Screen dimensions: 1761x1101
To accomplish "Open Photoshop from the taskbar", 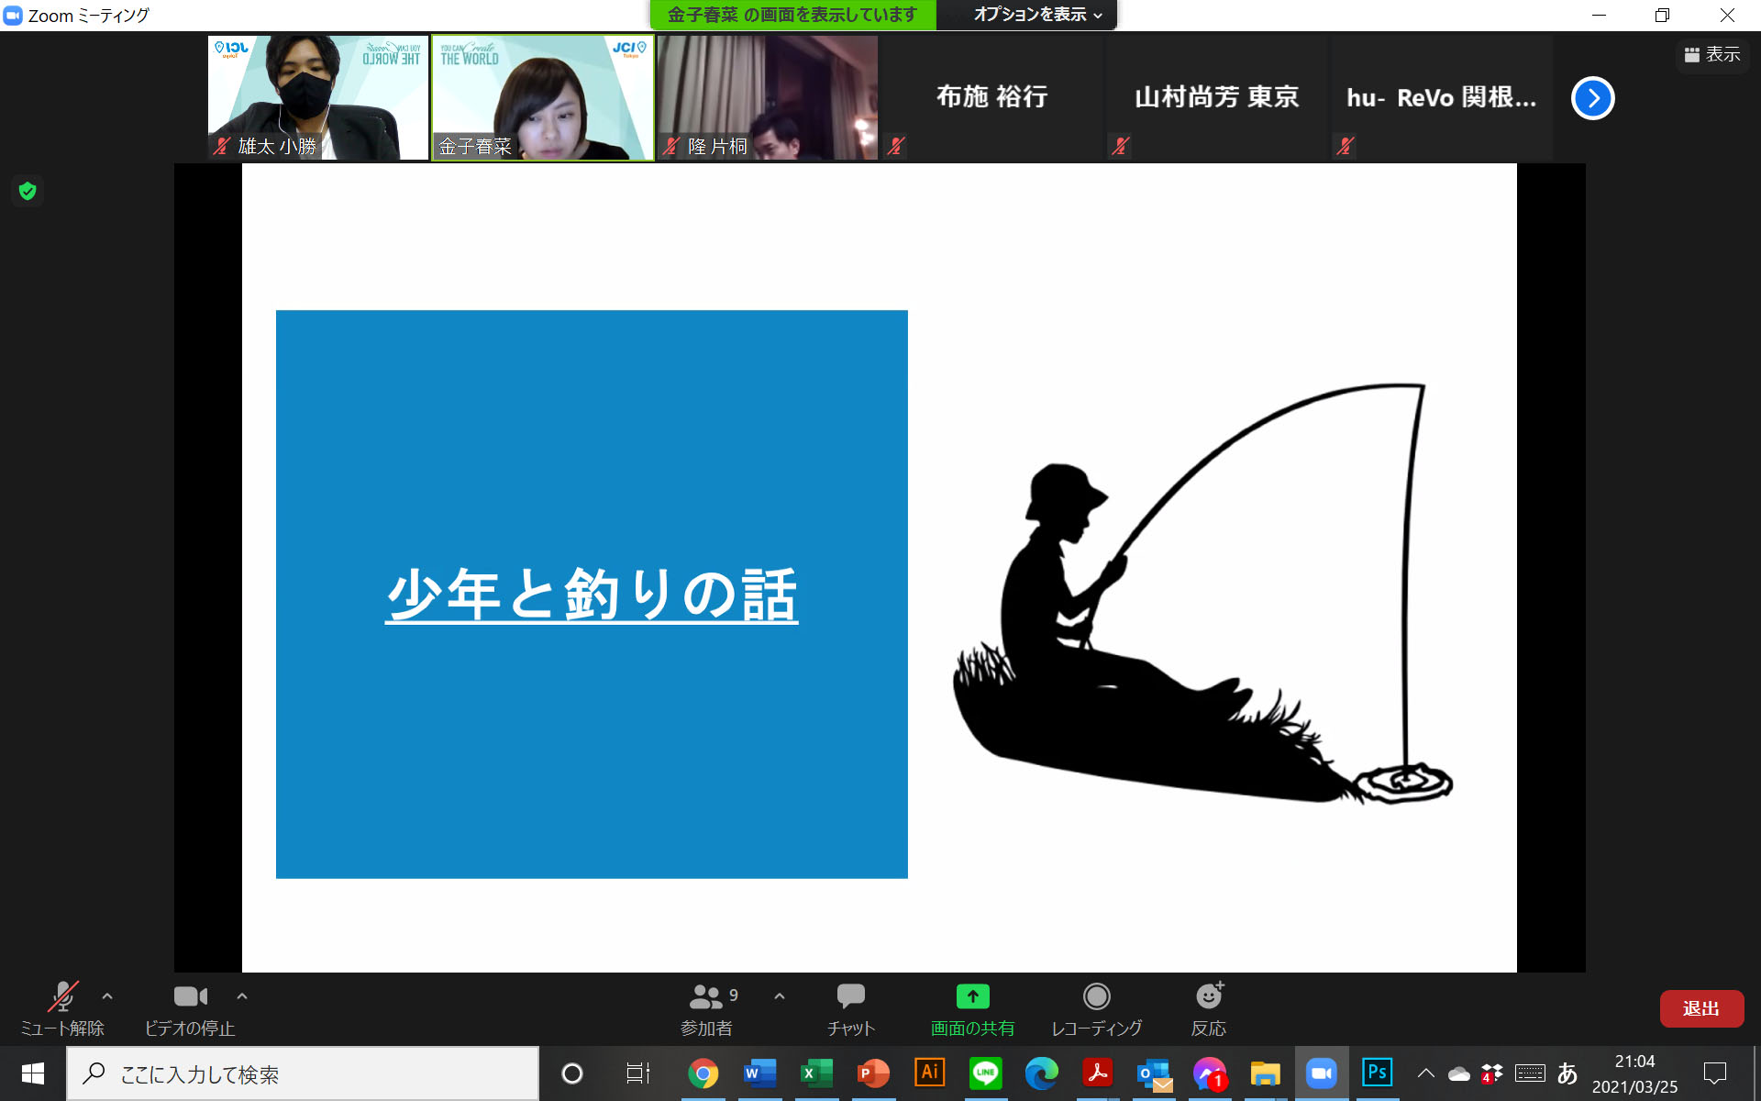I will click(1377, 1073).
